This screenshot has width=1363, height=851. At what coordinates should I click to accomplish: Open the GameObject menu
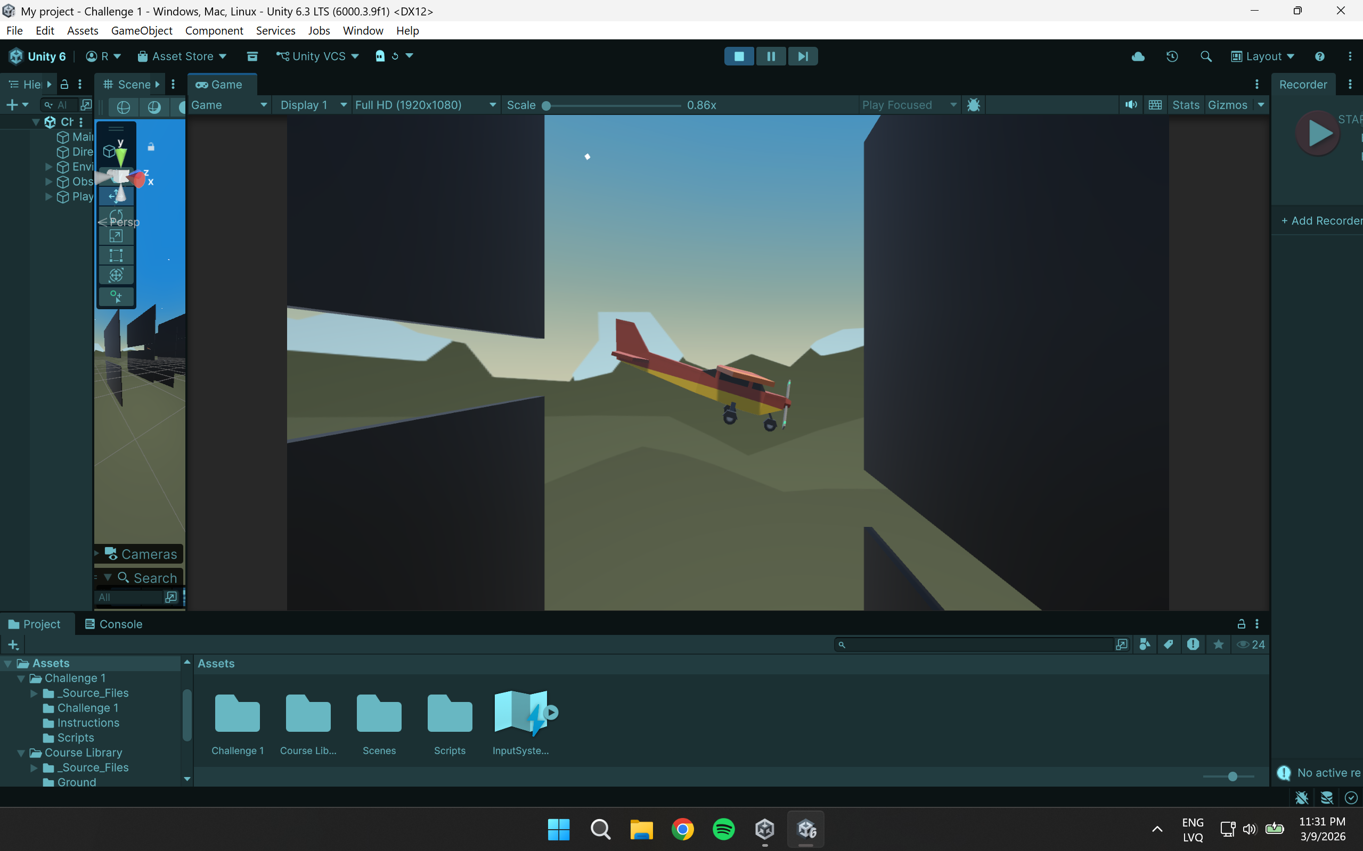(141, 30)
